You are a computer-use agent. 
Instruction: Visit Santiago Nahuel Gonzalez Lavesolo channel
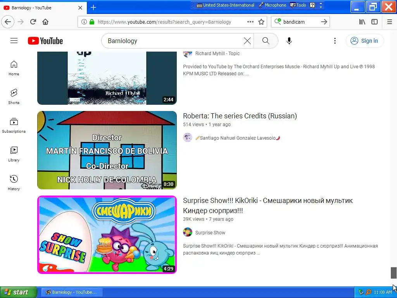[238, 138]
